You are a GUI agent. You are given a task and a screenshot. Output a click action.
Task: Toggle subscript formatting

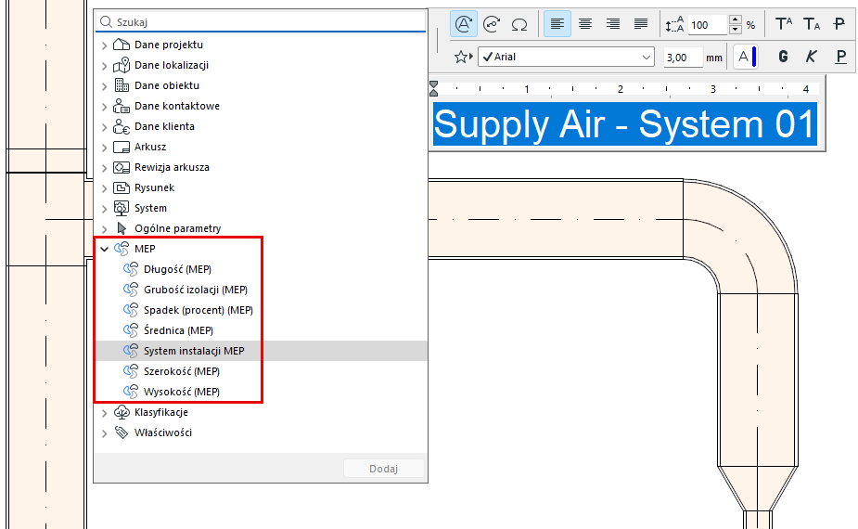point(812,24)
